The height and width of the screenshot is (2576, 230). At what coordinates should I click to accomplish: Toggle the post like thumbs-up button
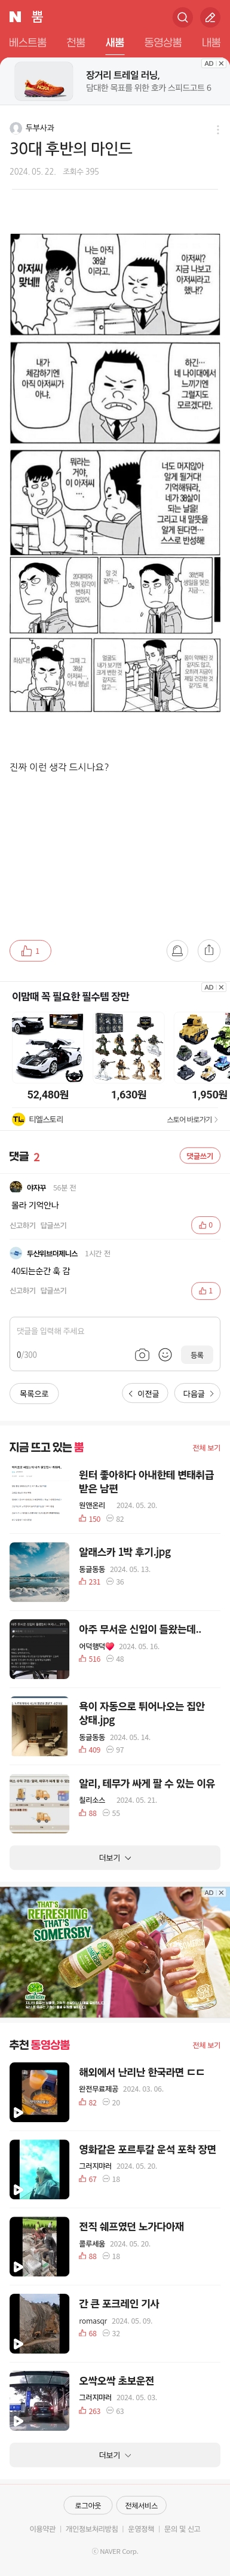30,950
